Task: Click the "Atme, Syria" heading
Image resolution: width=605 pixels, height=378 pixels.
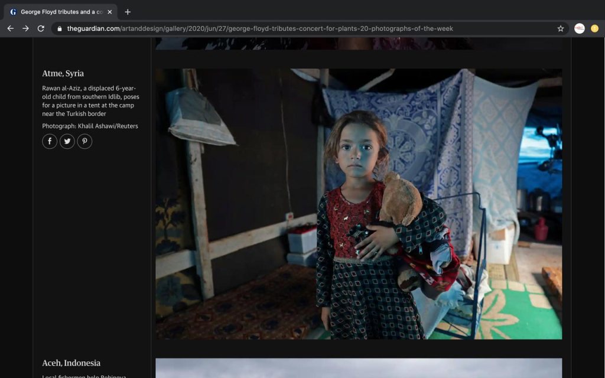Action: (x=63, y=74)
